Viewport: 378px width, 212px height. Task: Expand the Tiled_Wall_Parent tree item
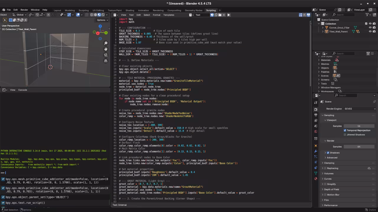[322, 32]
